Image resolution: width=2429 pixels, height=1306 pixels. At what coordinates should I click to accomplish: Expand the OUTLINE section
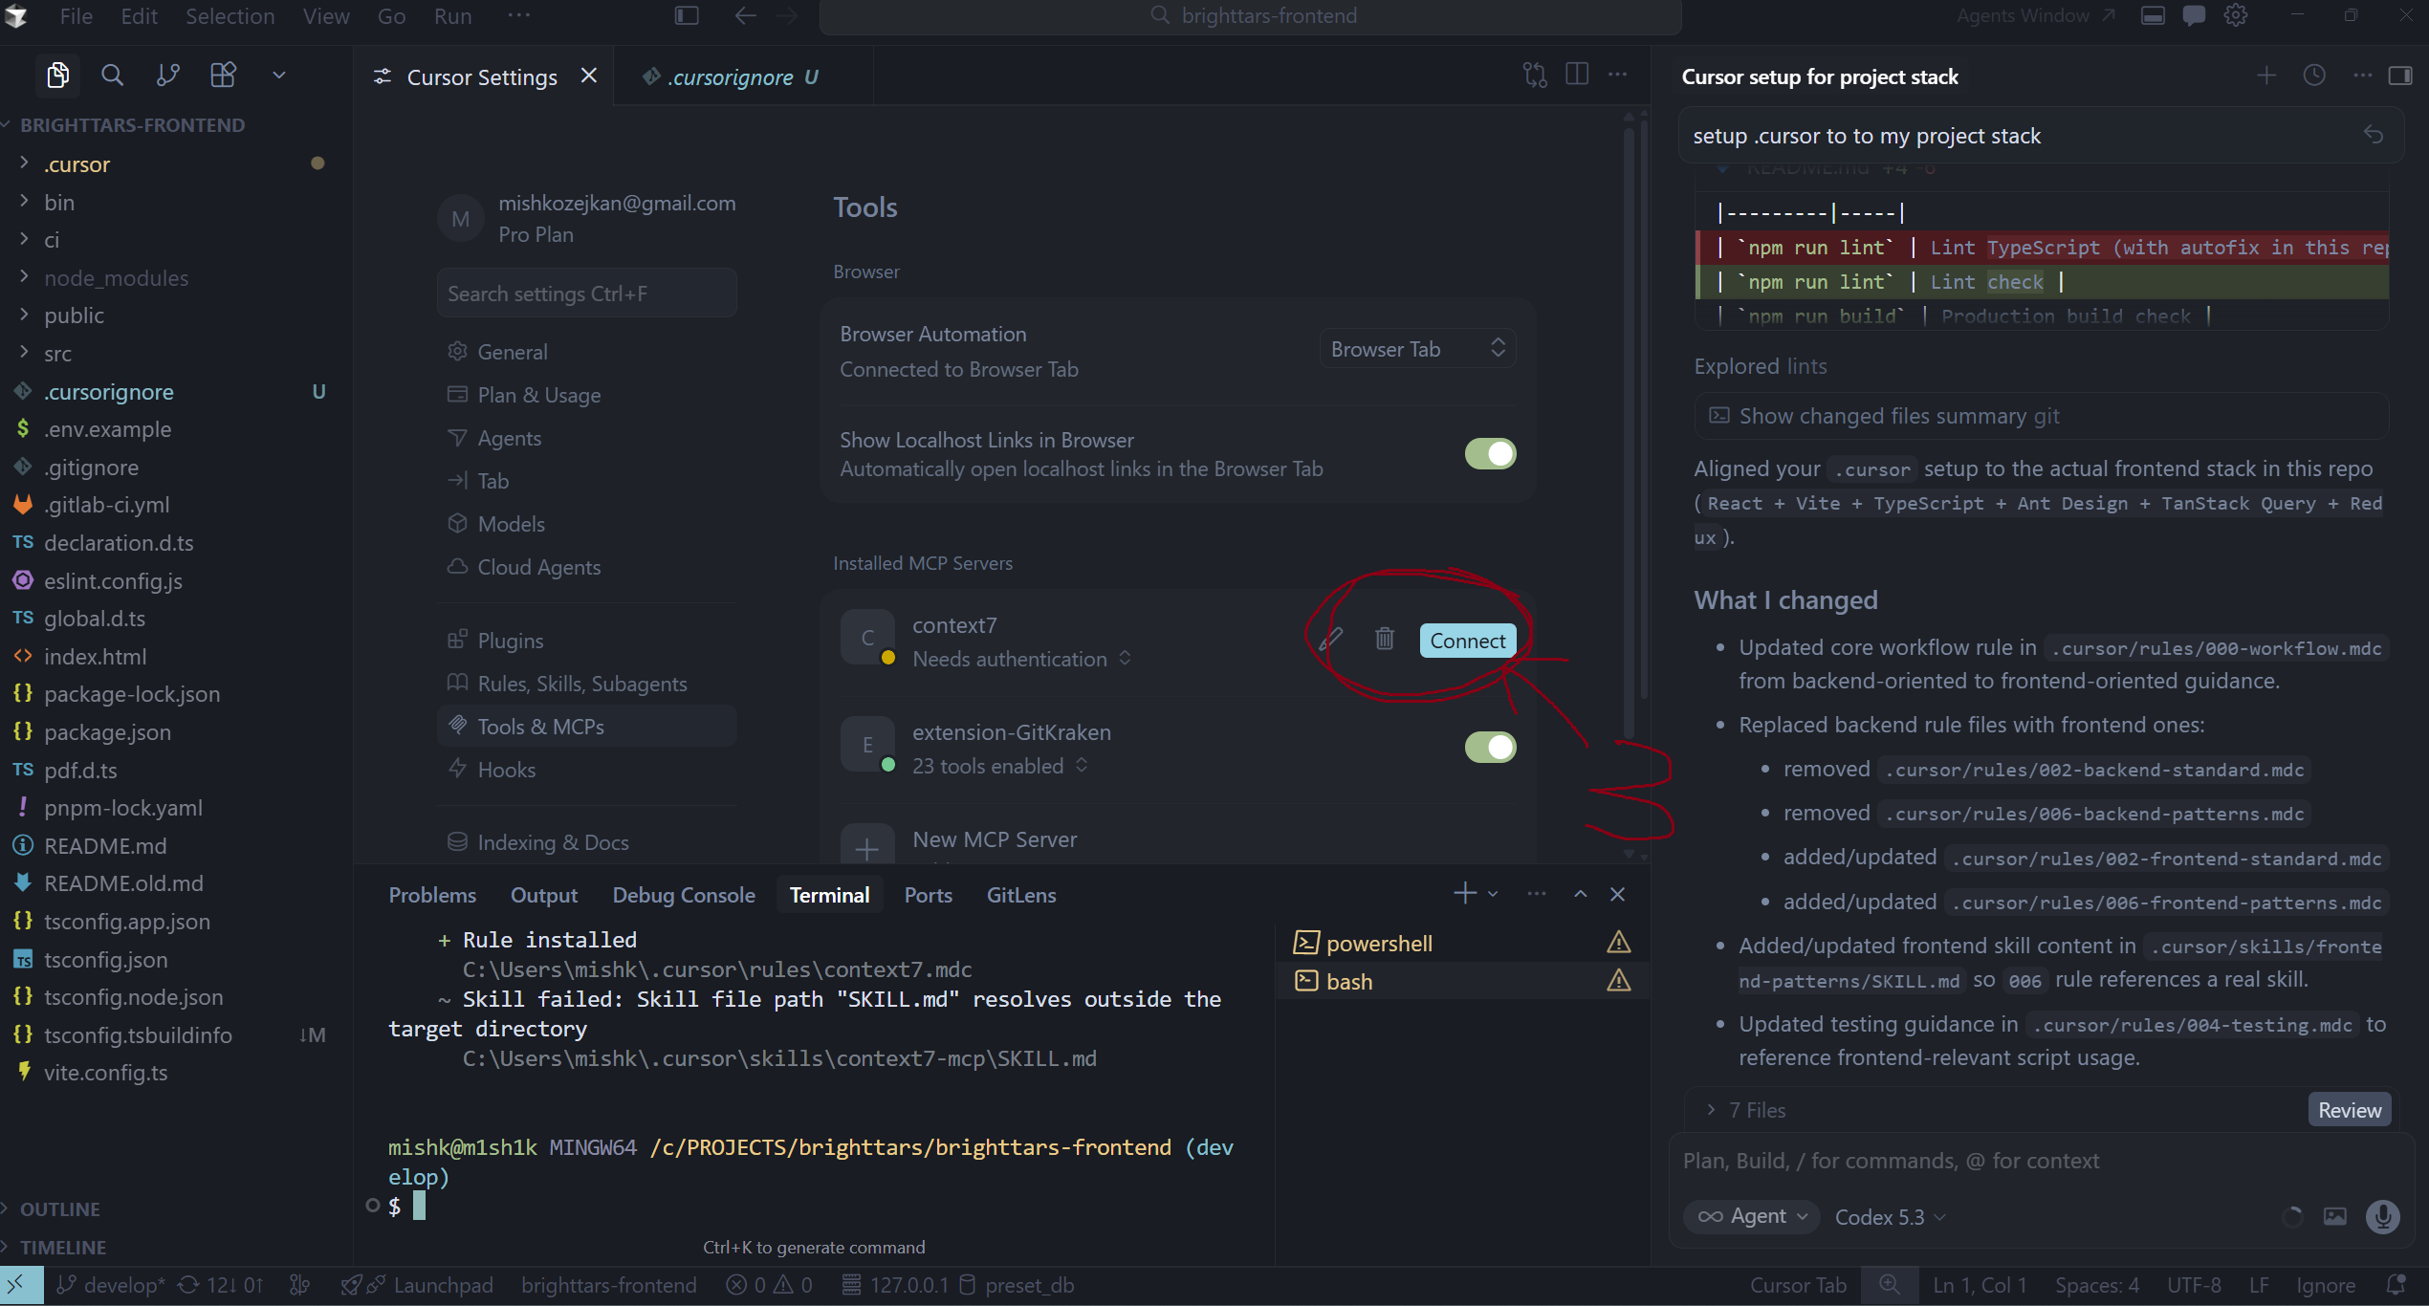[x=60, y=1208]
